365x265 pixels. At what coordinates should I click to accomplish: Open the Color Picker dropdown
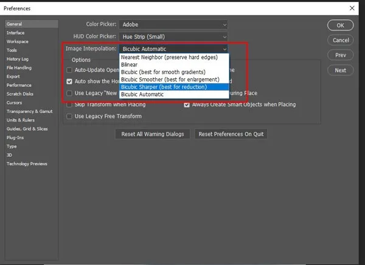coord(173,24)
